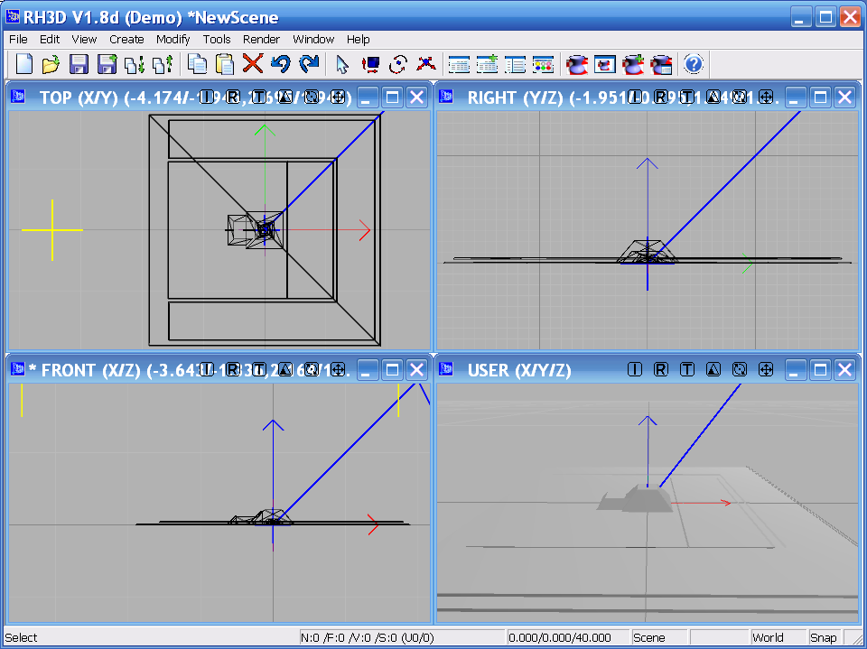Open the Create menu
This screenshot has height=649, width=867.
[126, 39]
